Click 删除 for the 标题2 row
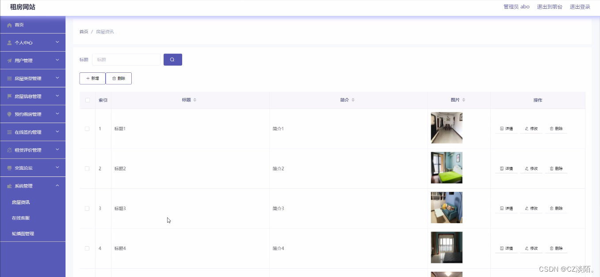Viewport: 600px width, 277px height. 556,168
